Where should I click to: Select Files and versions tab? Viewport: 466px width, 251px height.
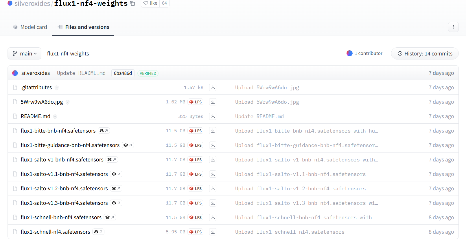click(83, 27)
